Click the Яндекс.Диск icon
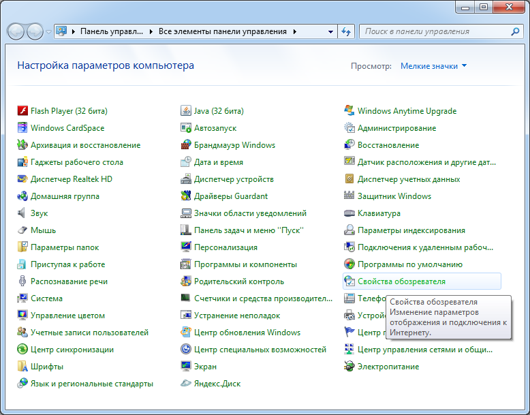Viewport: 530px width, 415px height. tap(185, 384)
